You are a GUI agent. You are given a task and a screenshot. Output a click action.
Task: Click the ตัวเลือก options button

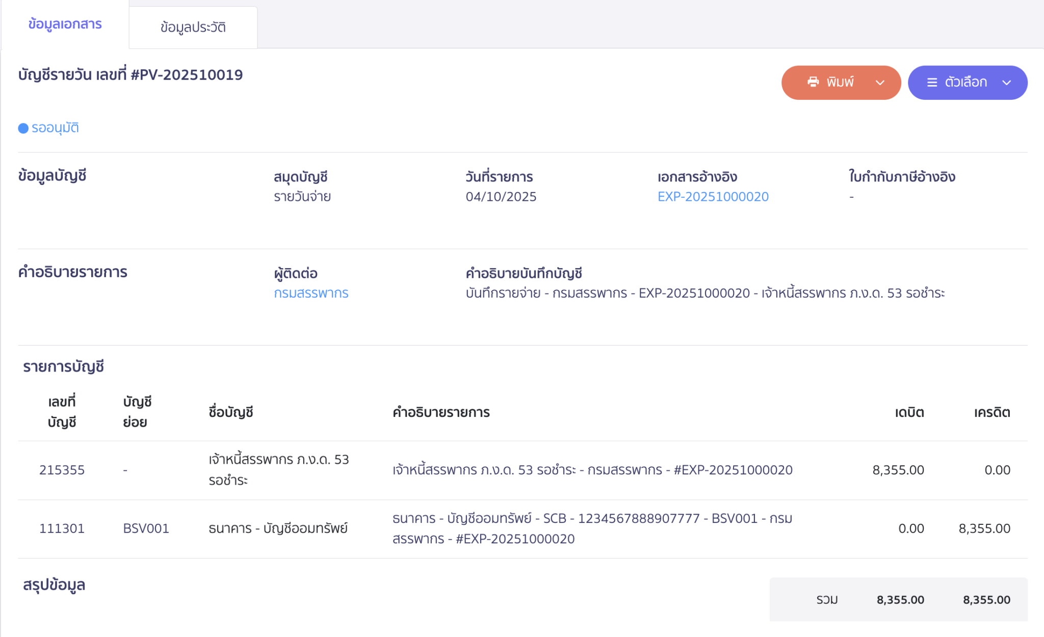coord(967,82)
